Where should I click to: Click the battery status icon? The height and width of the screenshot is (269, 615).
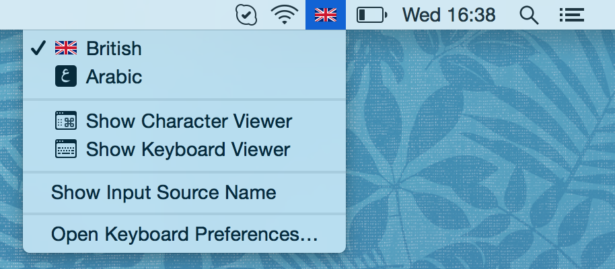coord(371,15)
